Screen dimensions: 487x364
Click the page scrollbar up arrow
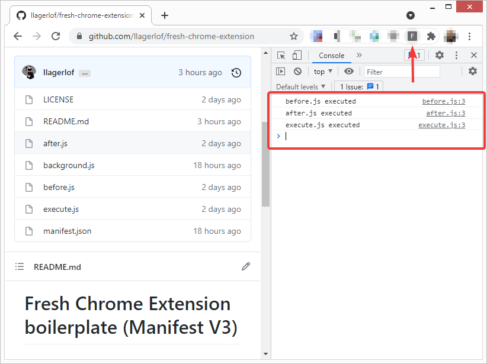pos(265,53)
